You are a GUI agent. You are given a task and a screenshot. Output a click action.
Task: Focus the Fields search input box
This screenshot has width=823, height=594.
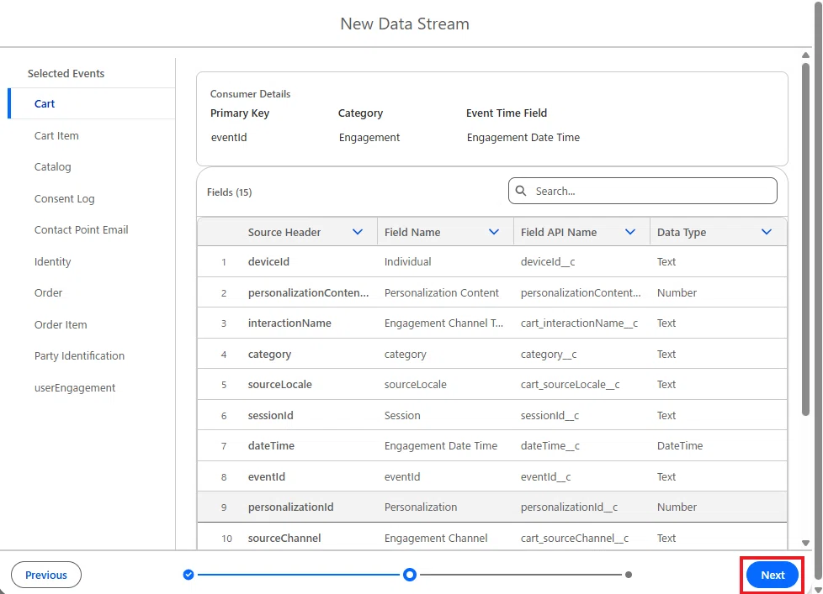pyautogui.click(x=642, y=191)
